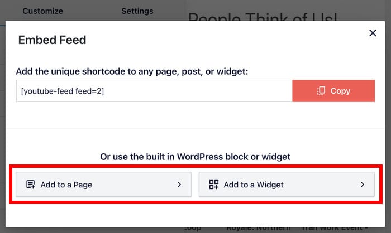
Task: Click the chevron arrow on Add to a Widget
Action: click(x=362, y=184)
